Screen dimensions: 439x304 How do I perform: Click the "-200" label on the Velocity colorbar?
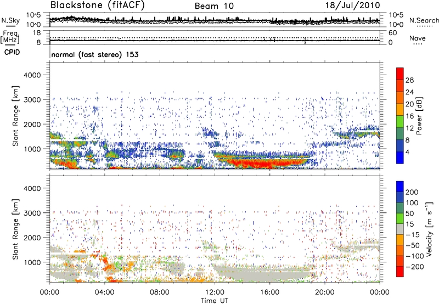click(414, 267)
